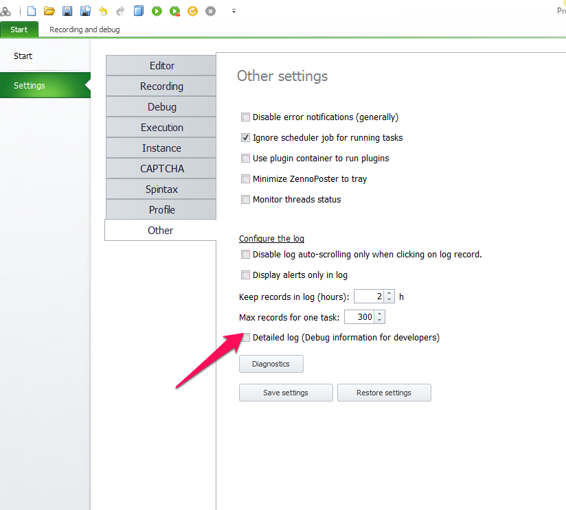Open the Instance settings tab
This screenshot has height=510, width=566.
[x=161, y=148]
